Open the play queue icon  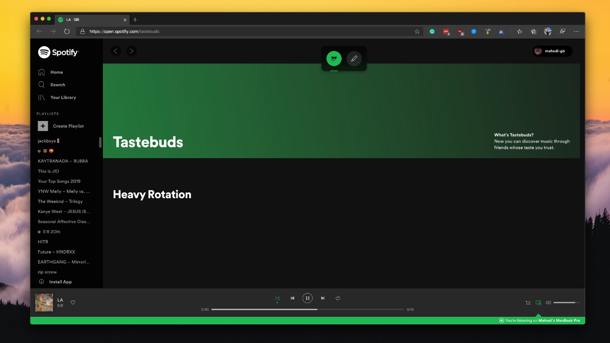pos(528,303)
